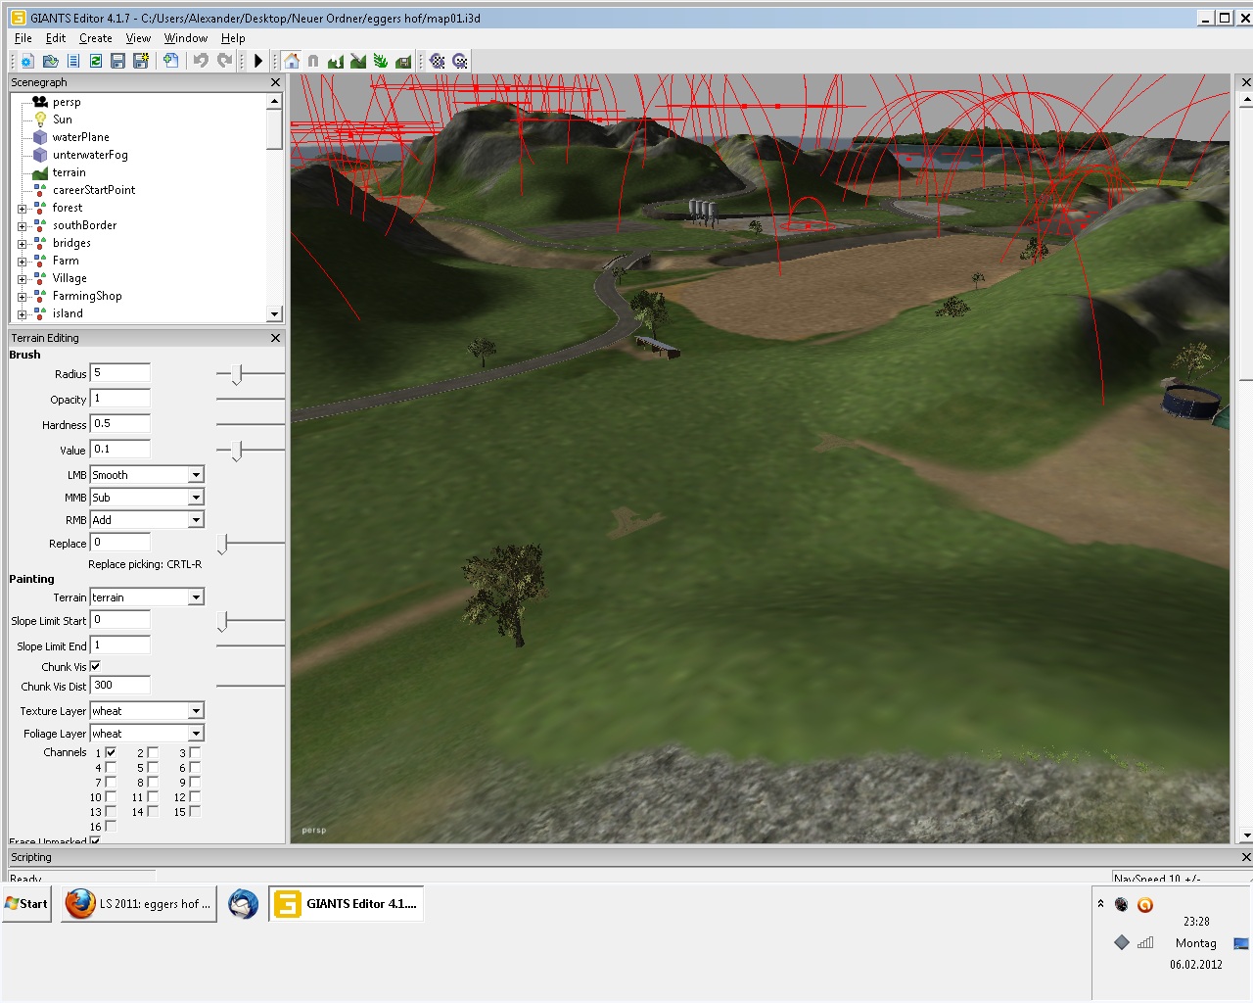
Task: Click the Open file folder icon
Action: (51, 61)
